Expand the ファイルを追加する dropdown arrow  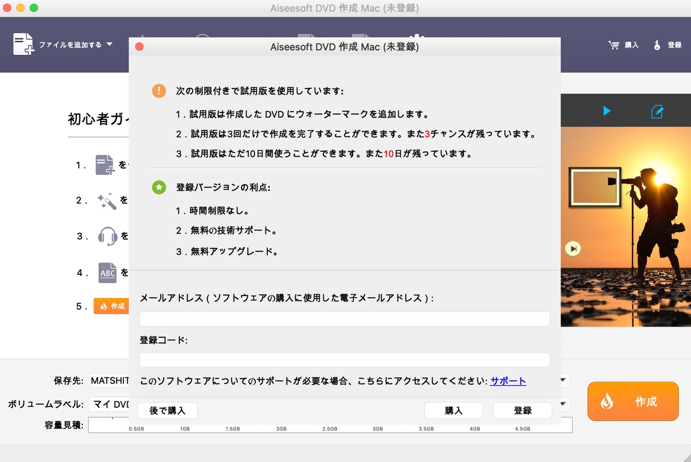109,45
